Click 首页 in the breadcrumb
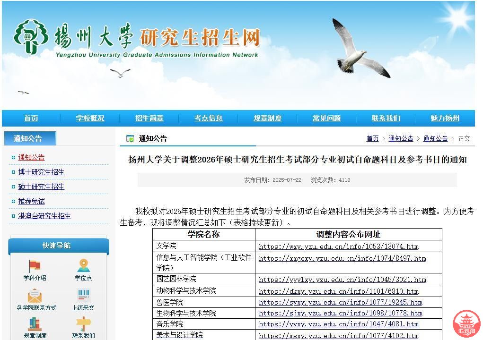The height and width of the screenshot is (340, 483). (372, 139)
